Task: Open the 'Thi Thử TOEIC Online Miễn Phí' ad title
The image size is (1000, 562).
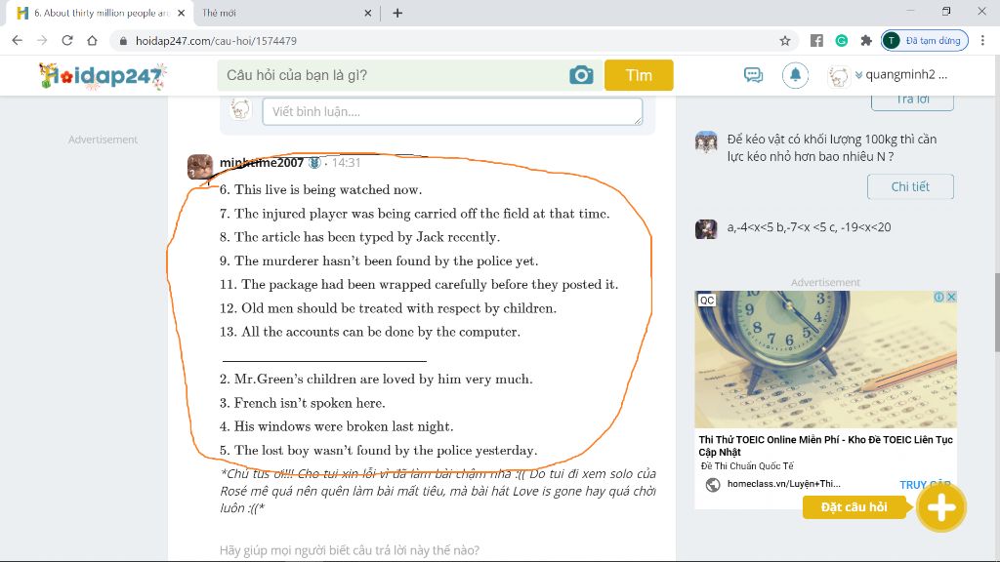Action: tap(825, 445)
